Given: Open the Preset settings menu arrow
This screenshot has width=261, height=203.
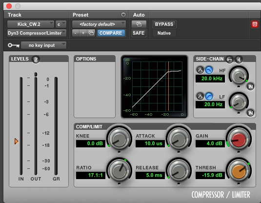Looking at the screenshot, I should [123, 15].
